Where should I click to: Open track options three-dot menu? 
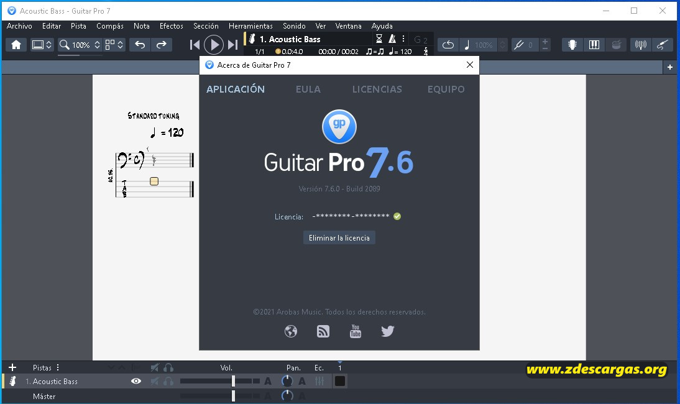(x=403, y=39)
